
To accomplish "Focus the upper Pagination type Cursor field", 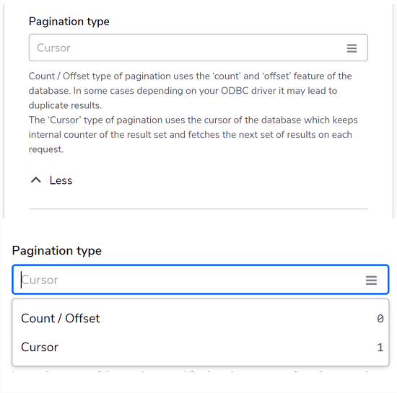I will [198, 48].
